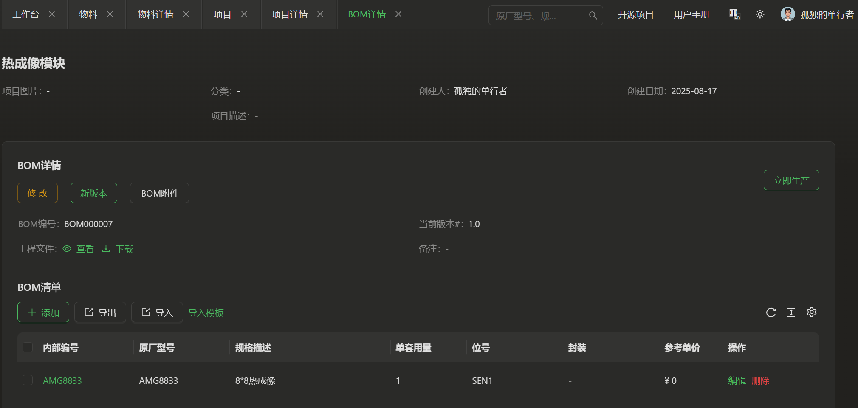858x408 pixels.
Task: Click the refresh icon above the BOM table
Action: tap(771, 313)
